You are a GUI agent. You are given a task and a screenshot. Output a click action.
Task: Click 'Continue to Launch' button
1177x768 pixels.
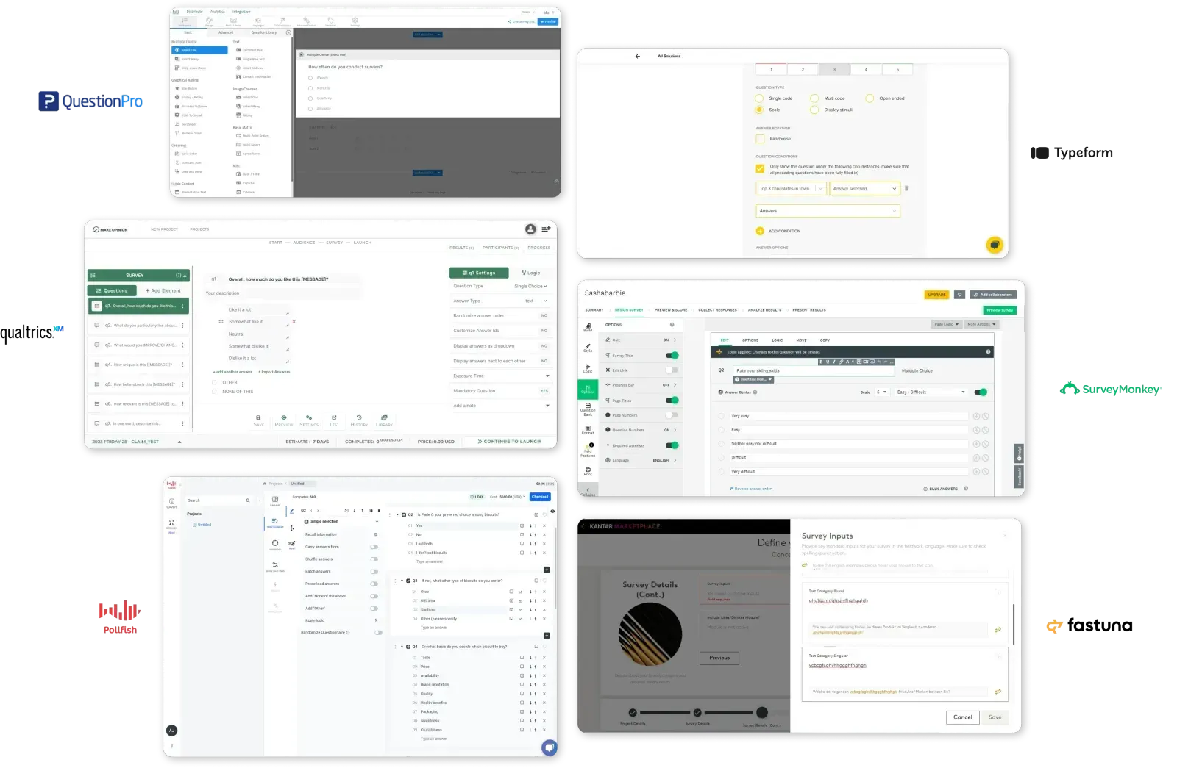[x=509, y=442]
